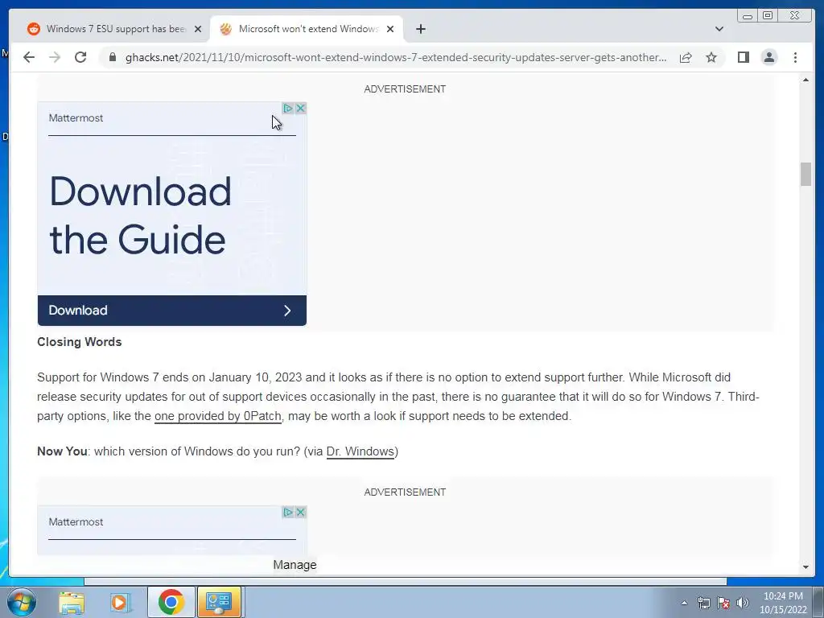Open a new tab
This screenshot has width=824, height=618.
click(x=420, y=29)
